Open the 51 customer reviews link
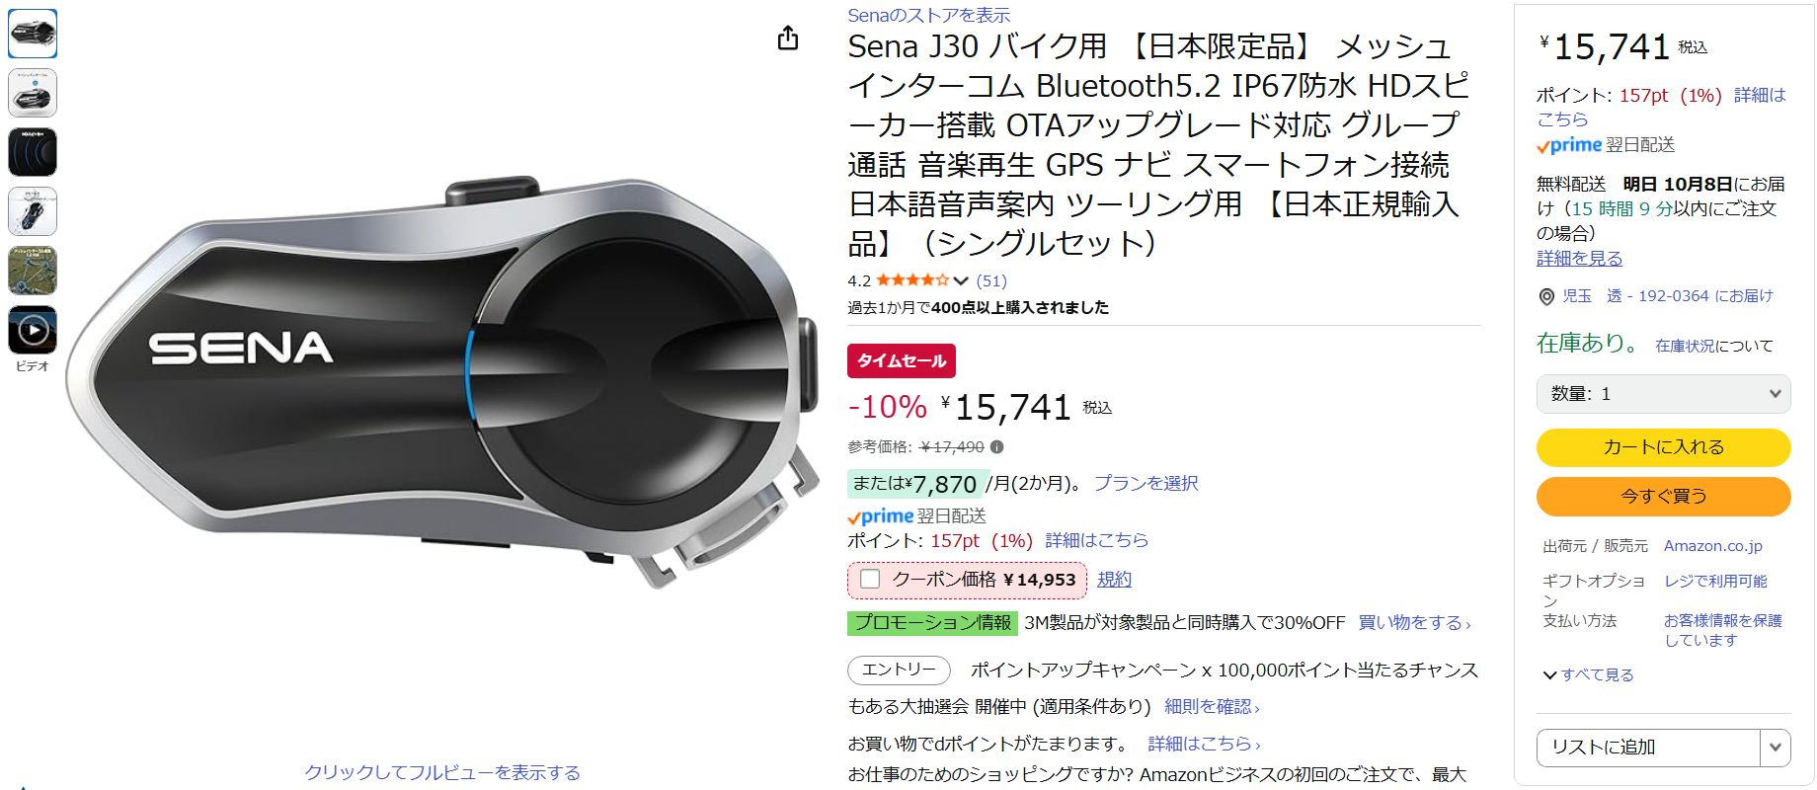 coord(991,280)
